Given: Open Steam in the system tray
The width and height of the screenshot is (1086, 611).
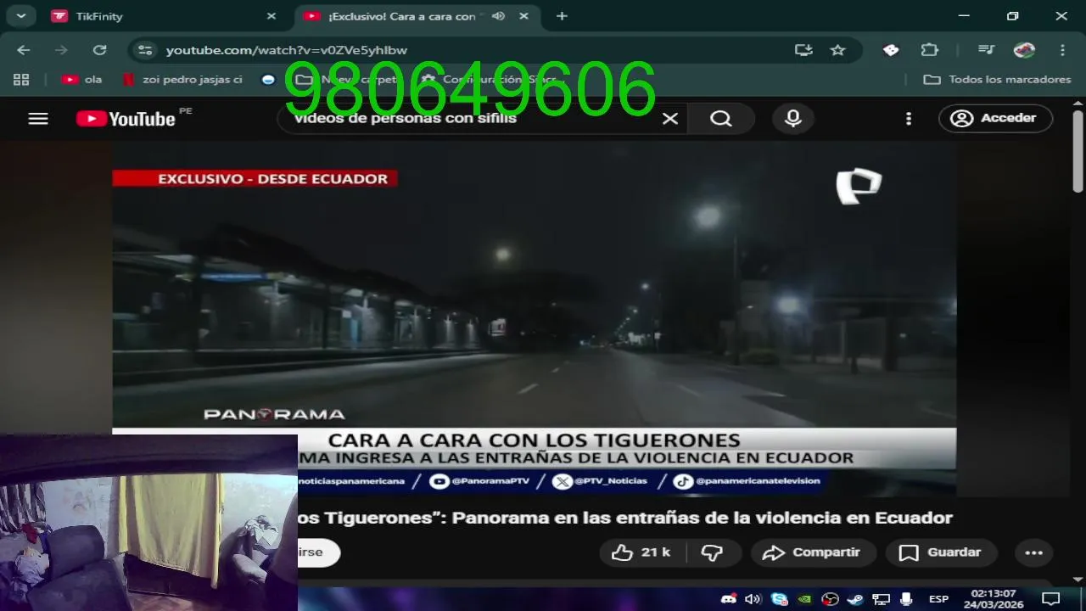Looking at the screenshot, I should coord(855,599).
